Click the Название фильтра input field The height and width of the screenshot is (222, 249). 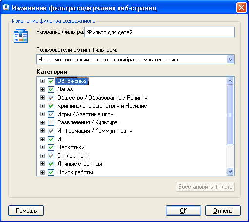pyautogui.click(x=159, y=32)
